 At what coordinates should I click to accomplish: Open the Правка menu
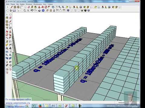[x=13, y=4]
